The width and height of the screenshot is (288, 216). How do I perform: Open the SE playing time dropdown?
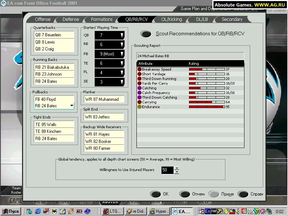click(x=109, y=82)
